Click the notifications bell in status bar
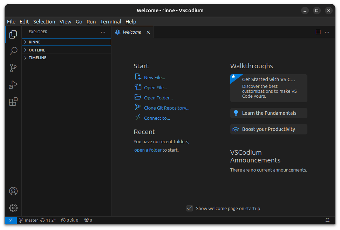The image size is (340, 230). pos(327,220)
